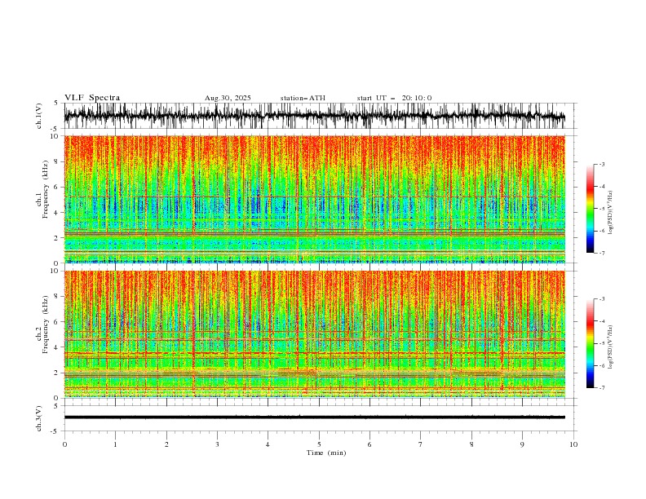
Task: Click the ch.1 voltage waveform trace
Action: pyautogui.click(x=314, y=116)
